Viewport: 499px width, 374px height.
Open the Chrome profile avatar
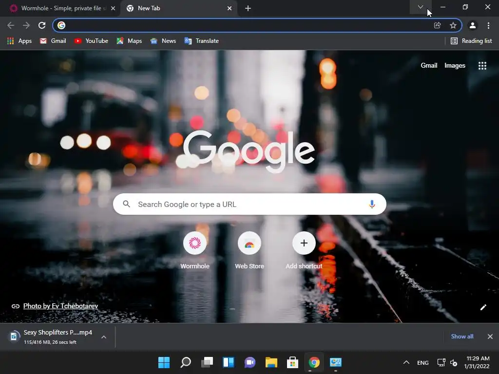[473, 25]
